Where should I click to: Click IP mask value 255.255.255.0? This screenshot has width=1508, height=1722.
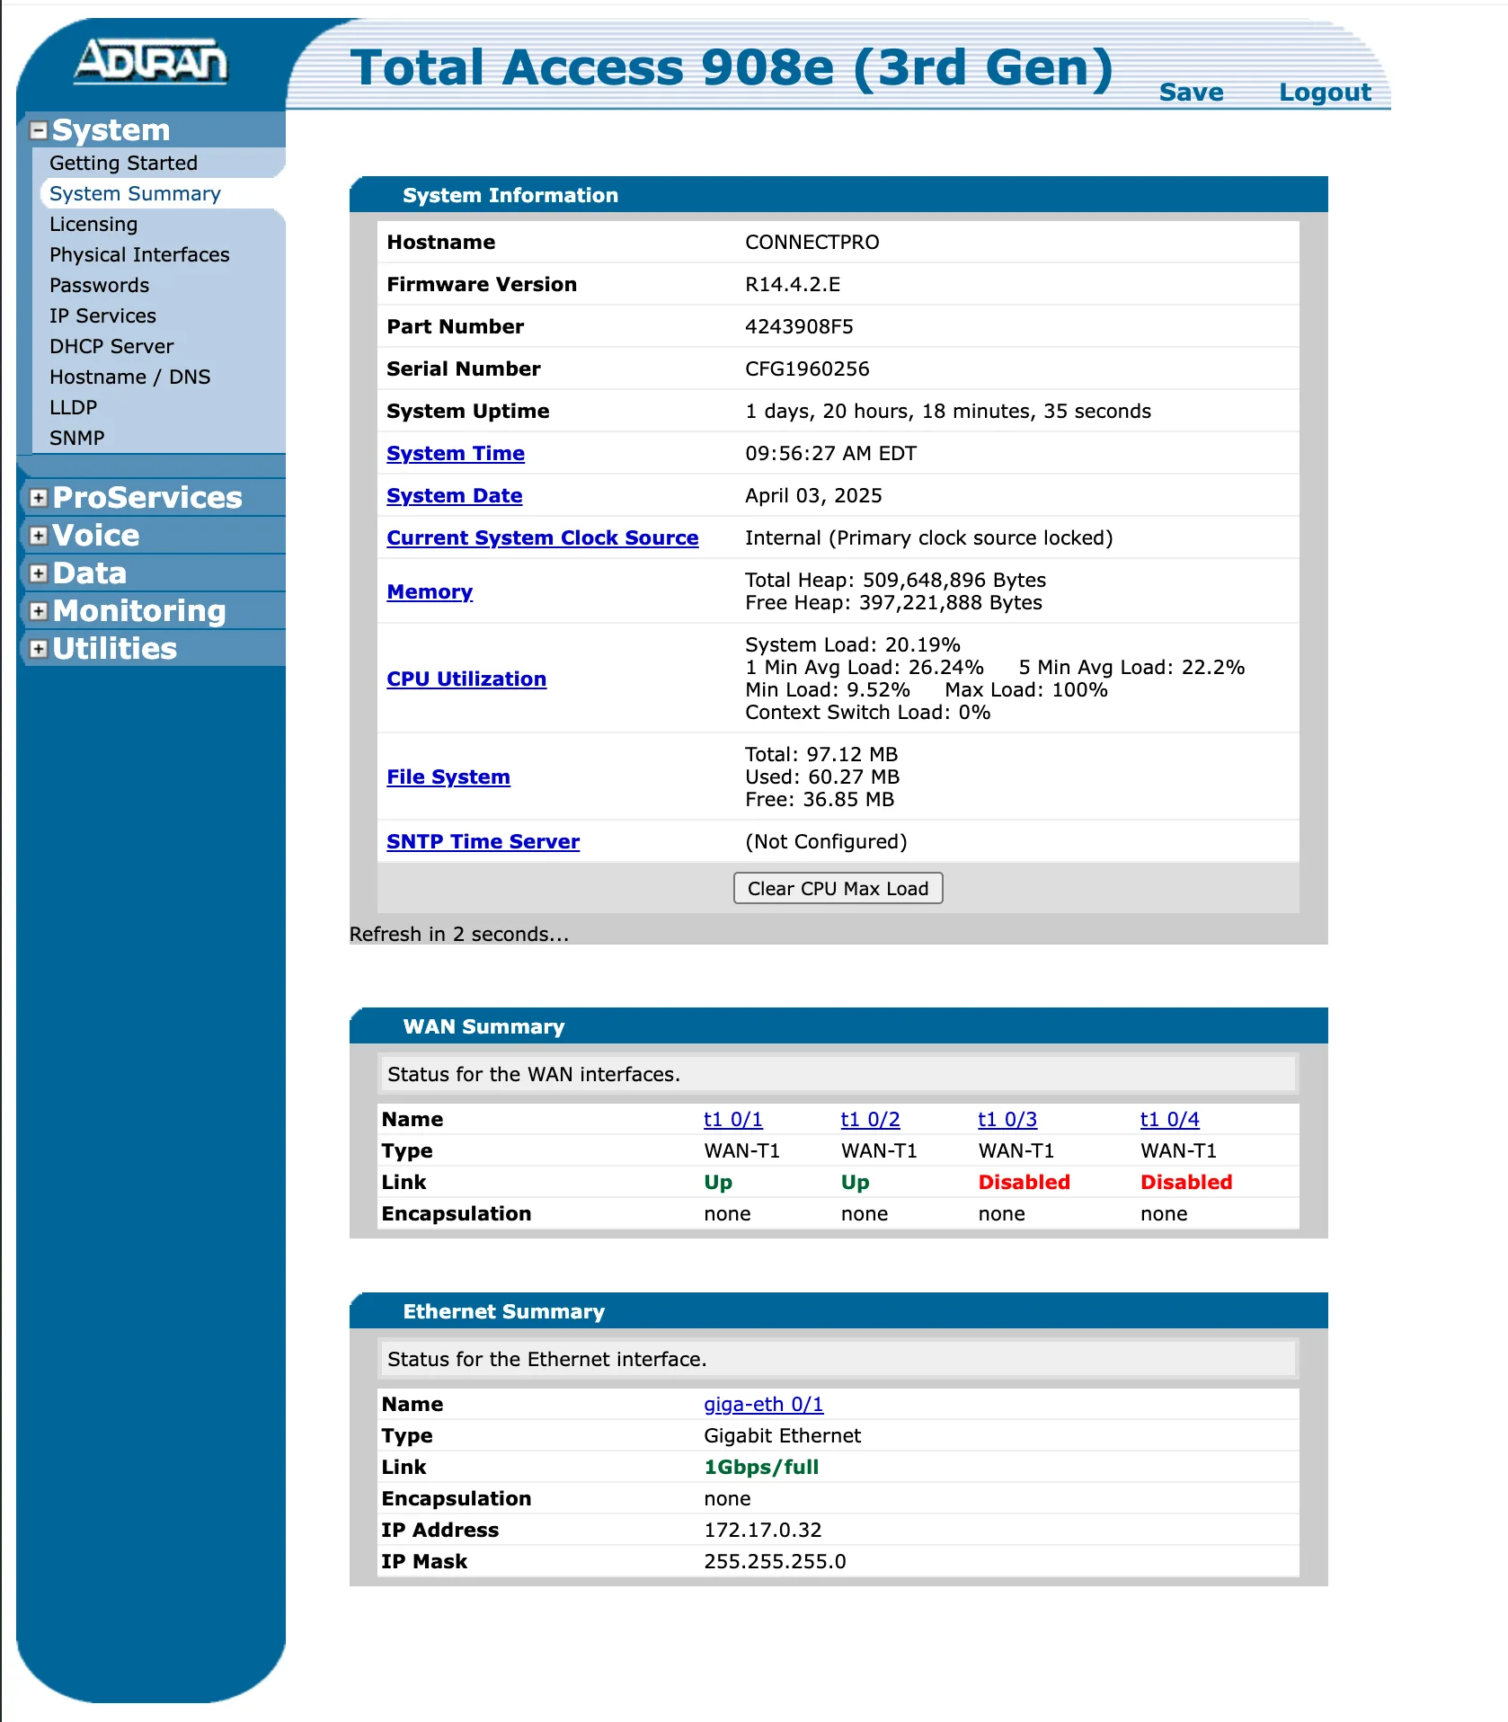pos(775,1562)
